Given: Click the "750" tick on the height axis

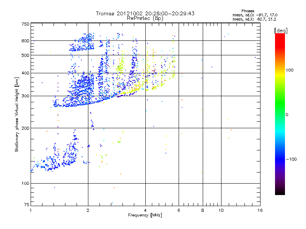Looking at the screenshot, I should coord(25,24).
